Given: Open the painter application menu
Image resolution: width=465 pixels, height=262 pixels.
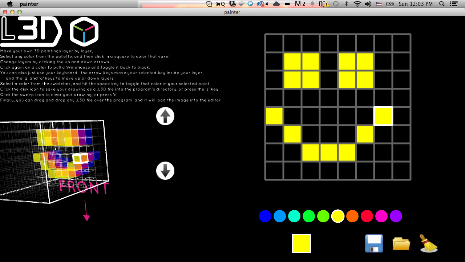Looking at the screenshot, I should [29, 4].
